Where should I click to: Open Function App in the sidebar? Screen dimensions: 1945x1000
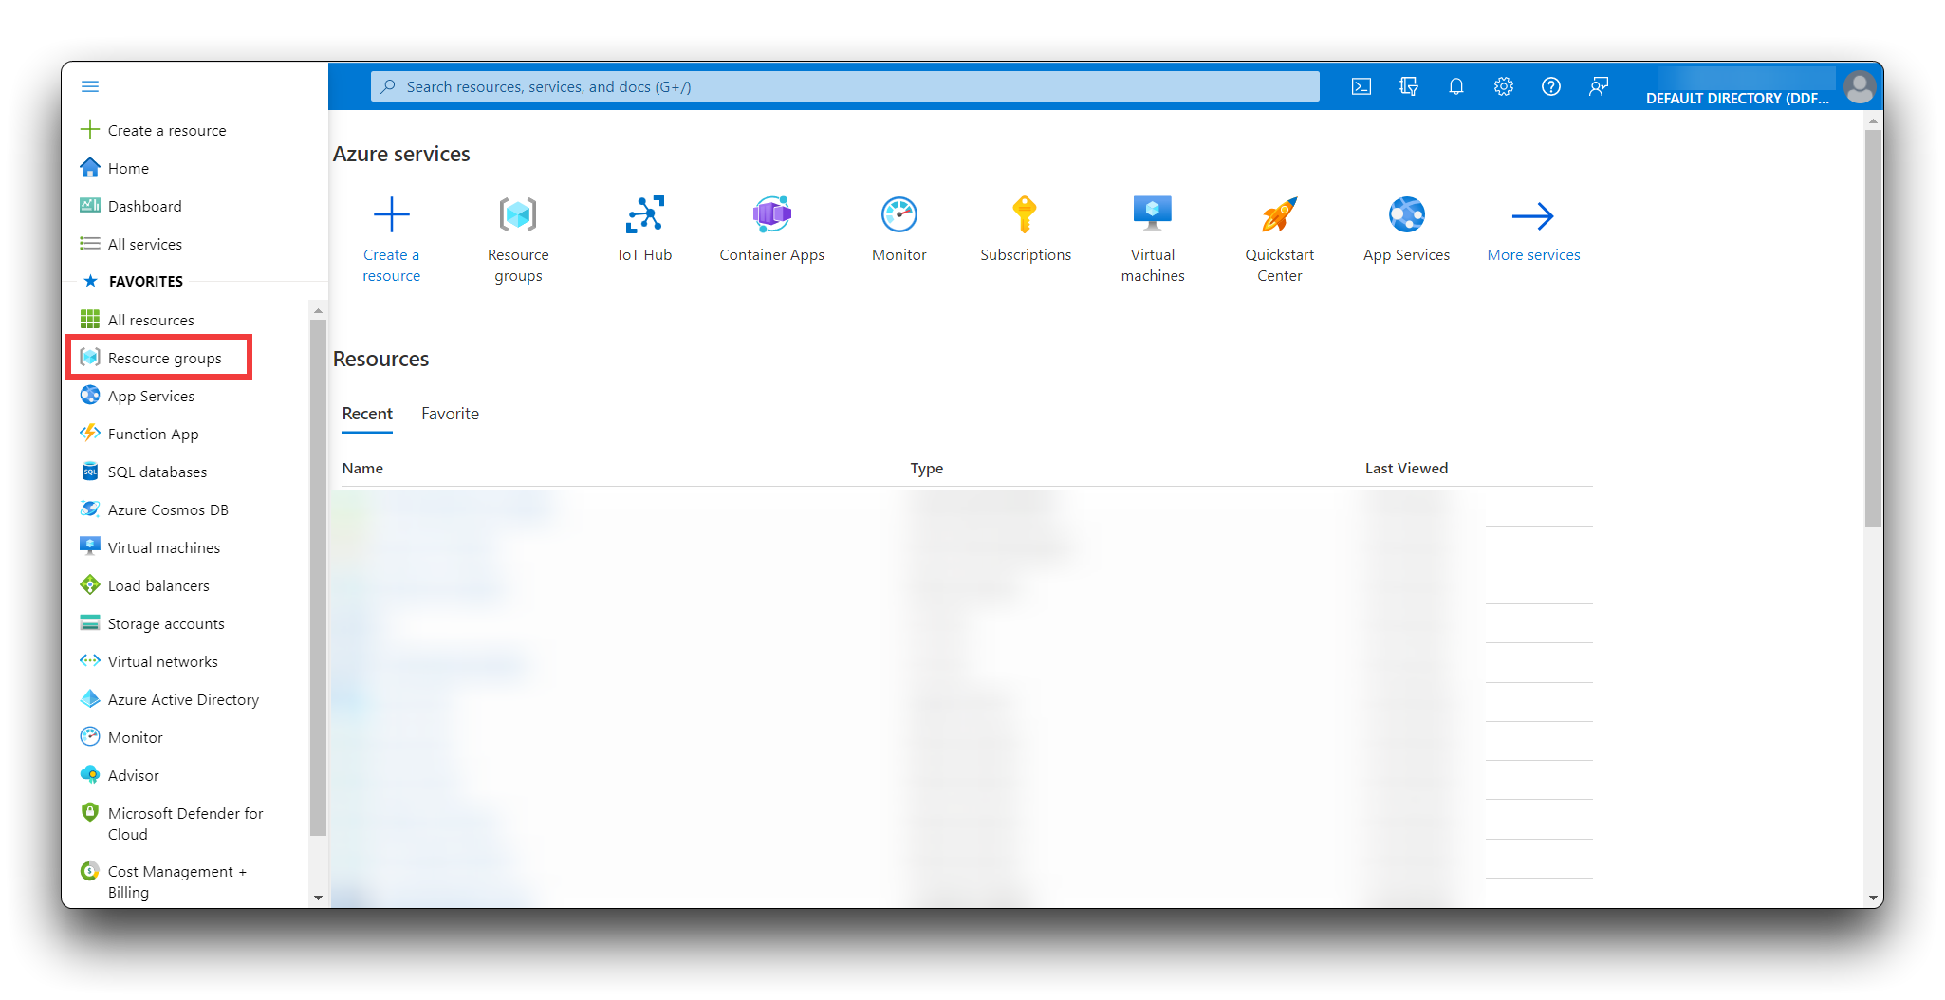click(139, 434)
